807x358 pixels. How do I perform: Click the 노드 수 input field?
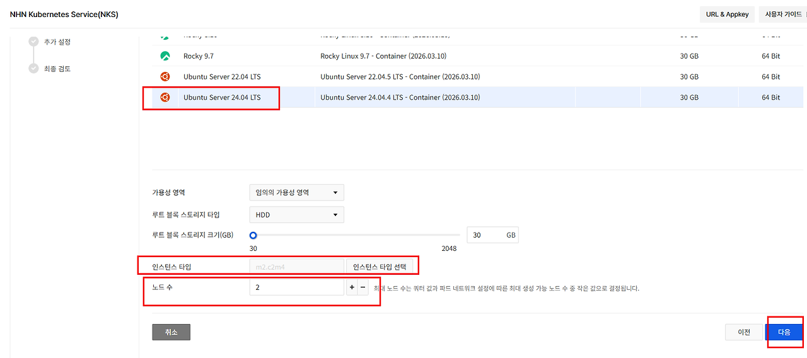point(297,287)
